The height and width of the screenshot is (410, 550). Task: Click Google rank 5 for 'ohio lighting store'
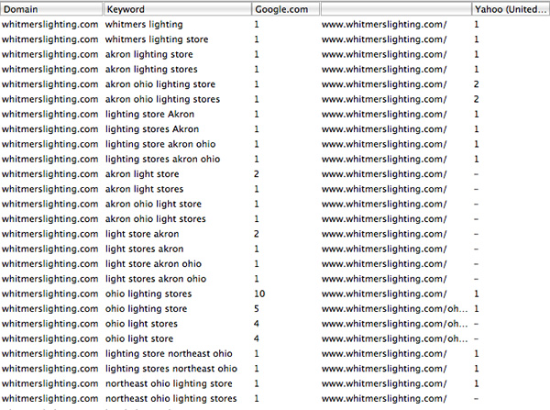(257, 309)
